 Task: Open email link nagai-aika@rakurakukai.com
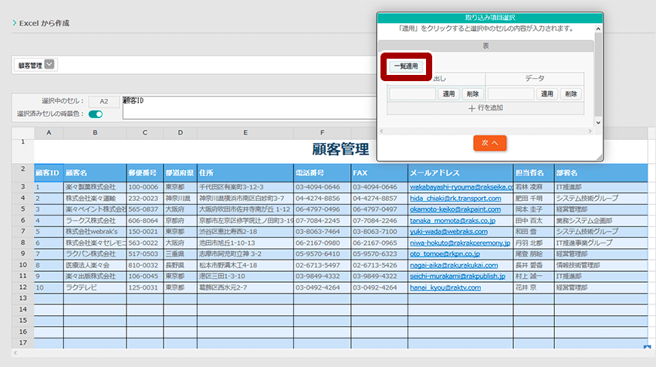point(454,265)
